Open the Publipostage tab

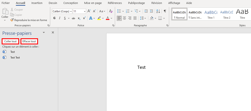tap(137, 3)
